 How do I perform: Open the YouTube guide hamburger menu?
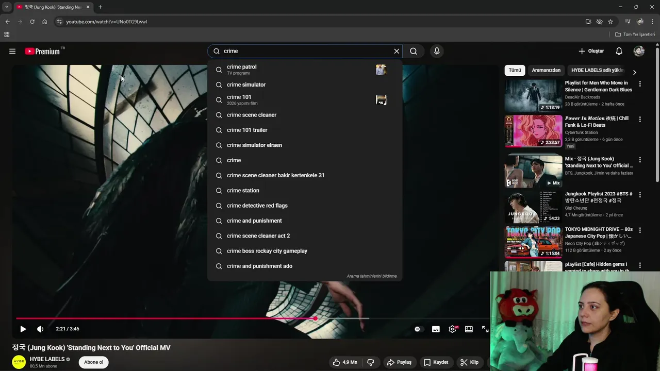[12, 51]
